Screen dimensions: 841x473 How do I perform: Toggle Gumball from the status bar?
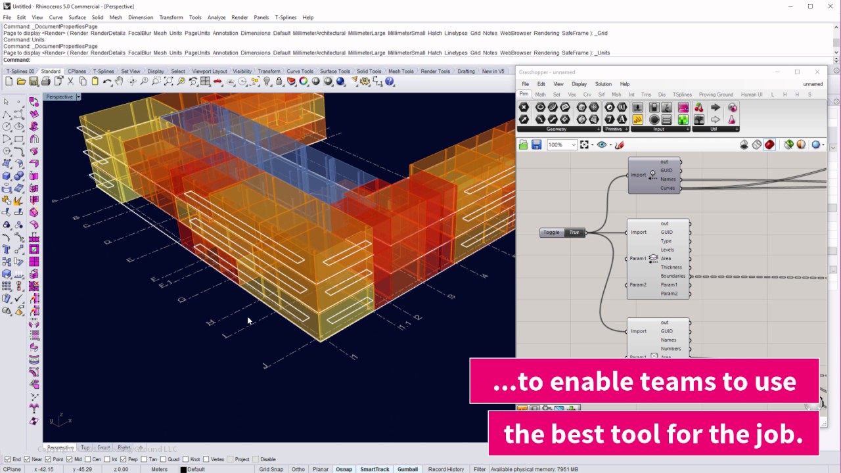coord(407,469)
